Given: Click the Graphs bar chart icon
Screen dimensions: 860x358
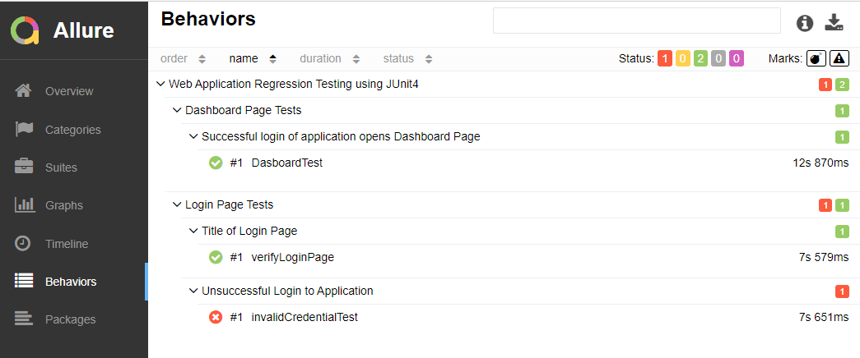Looking at the screenshot, I should coord(24,205).
